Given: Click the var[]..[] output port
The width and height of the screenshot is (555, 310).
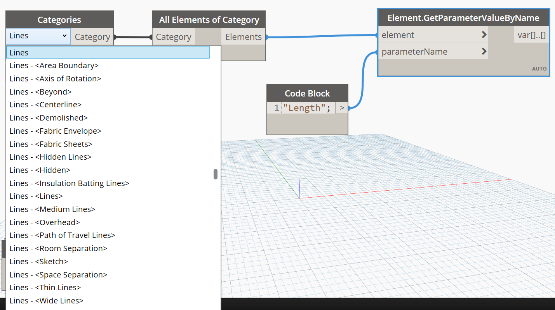Looking at the screenshot, I should (x=531, y=35).
